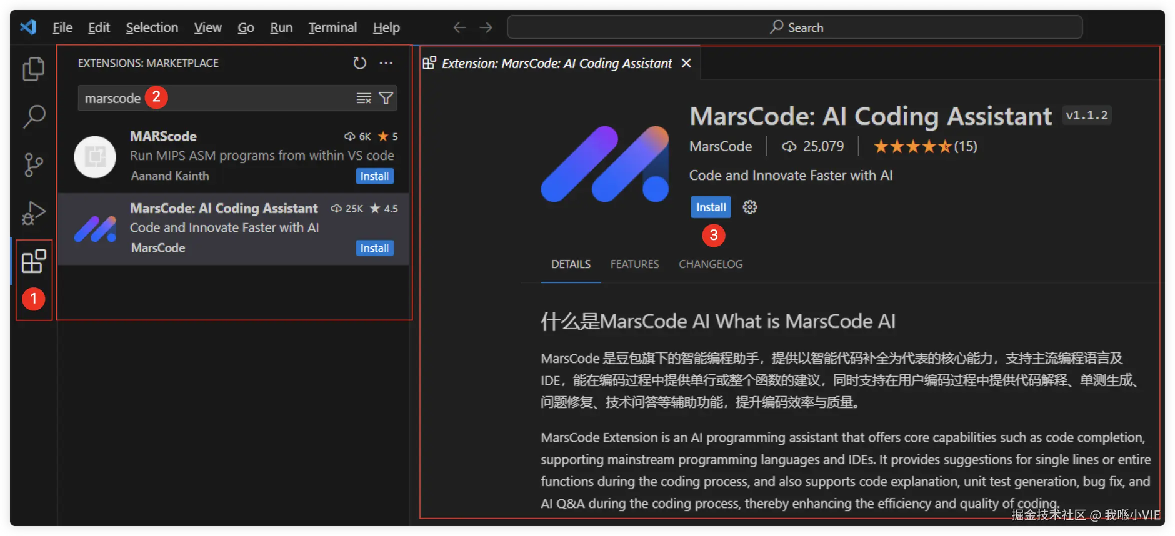Open the Explorer view in activity bar
This screenshot has height=536, width=1175.
(x=34, y=69)
